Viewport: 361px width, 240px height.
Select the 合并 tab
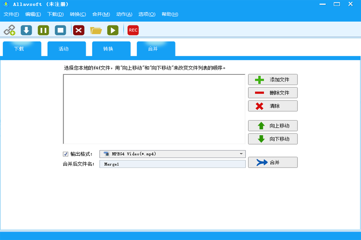point(156,49)
